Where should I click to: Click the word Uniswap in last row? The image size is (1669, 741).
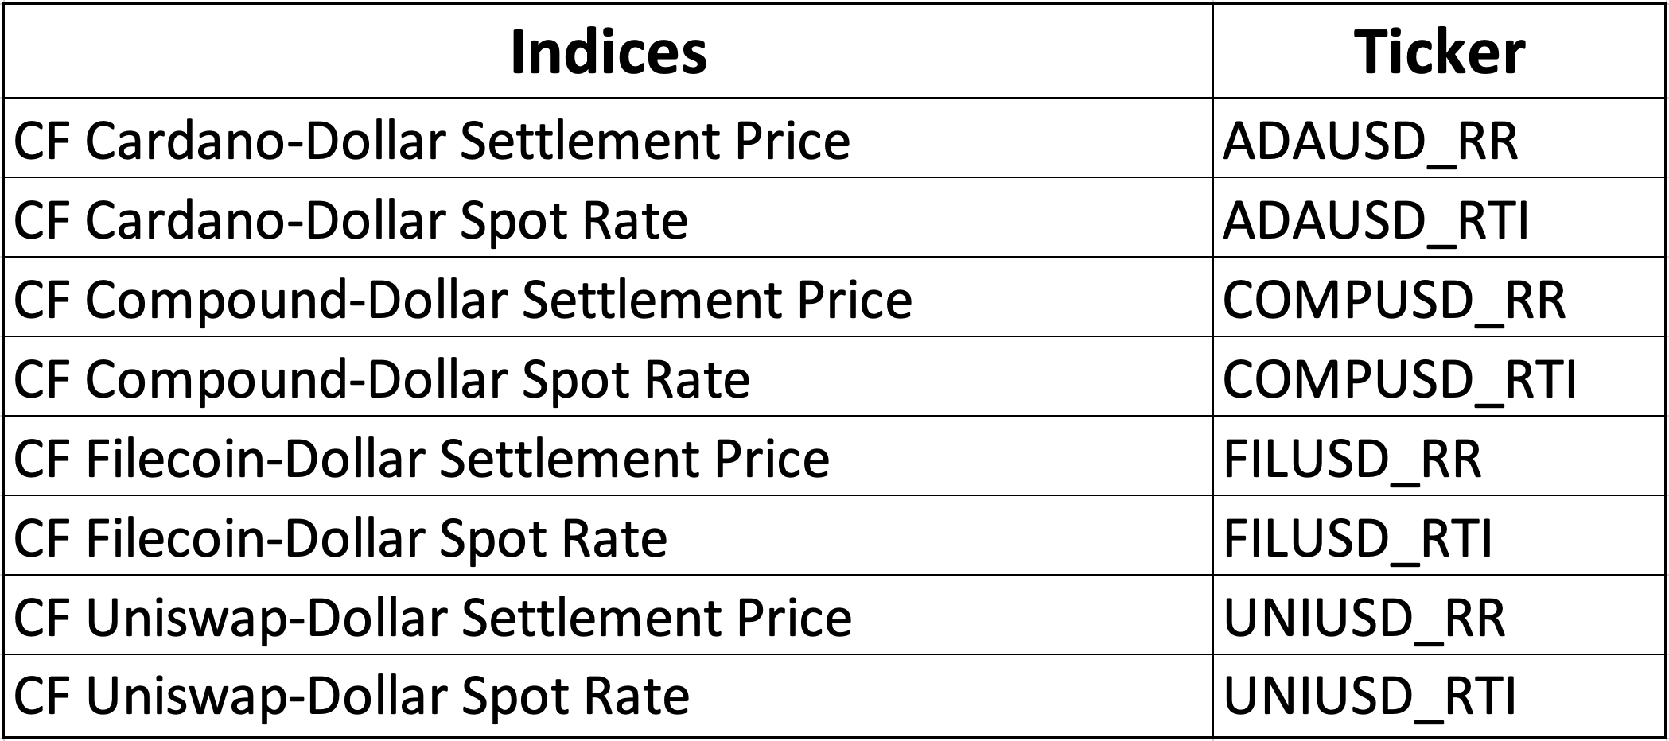[x=188, y=697]
